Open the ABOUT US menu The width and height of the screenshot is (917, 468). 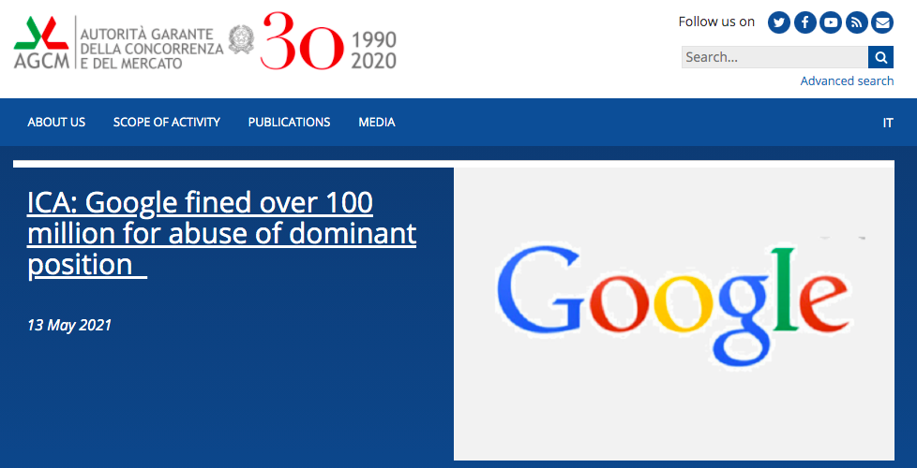click(56, 123)
